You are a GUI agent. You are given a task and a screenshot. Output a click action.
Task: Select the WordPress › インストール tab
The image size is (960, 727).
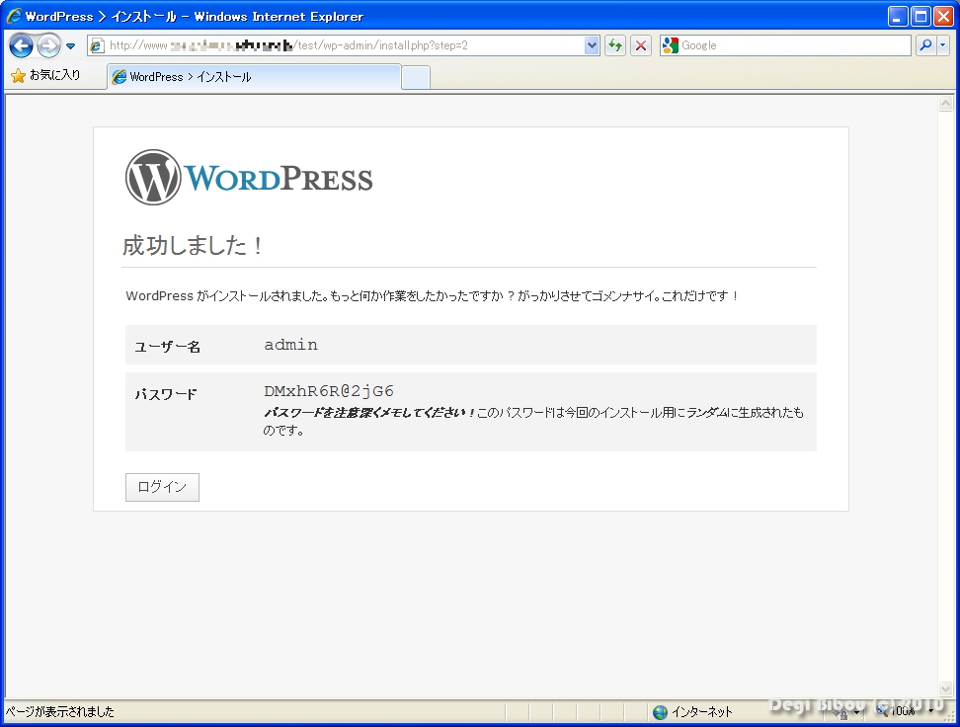254,77
